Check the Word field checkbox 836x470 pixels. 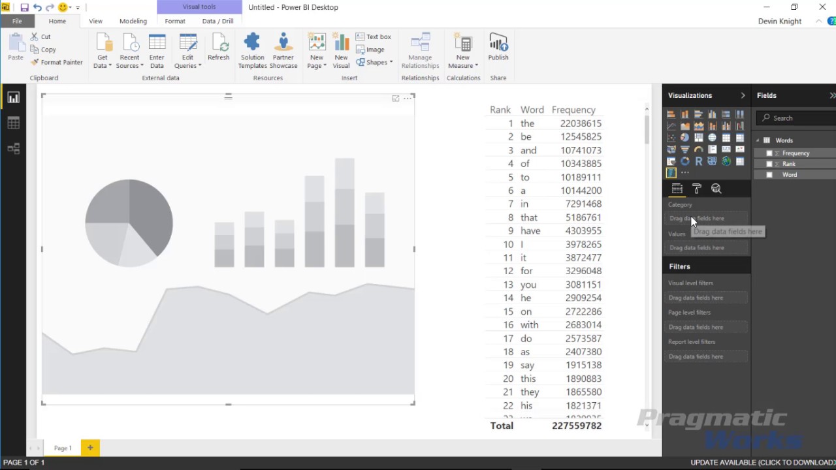[x=769, y=175]
